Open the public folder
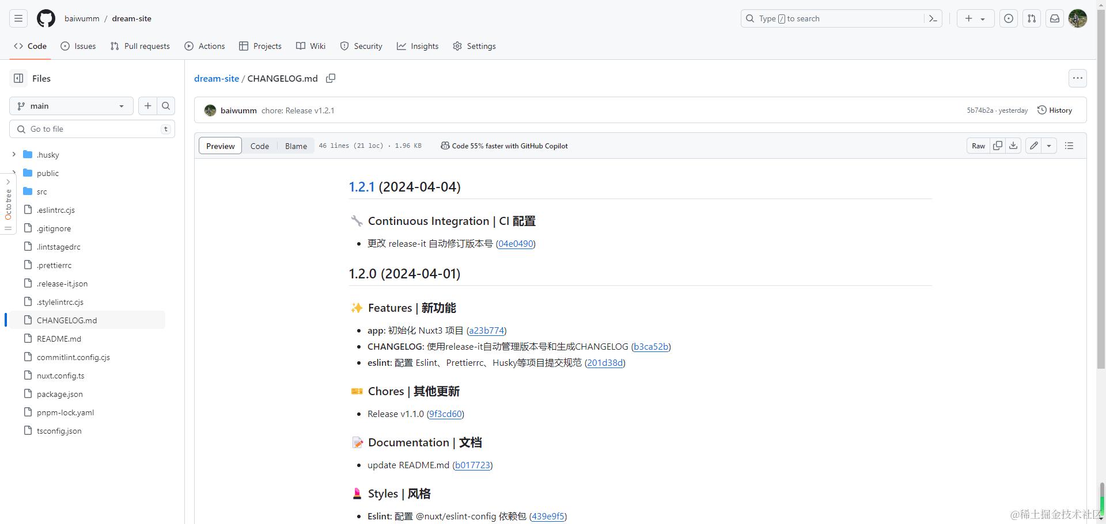This screenshot has width=1106, height=524. (x=48, y=173)
